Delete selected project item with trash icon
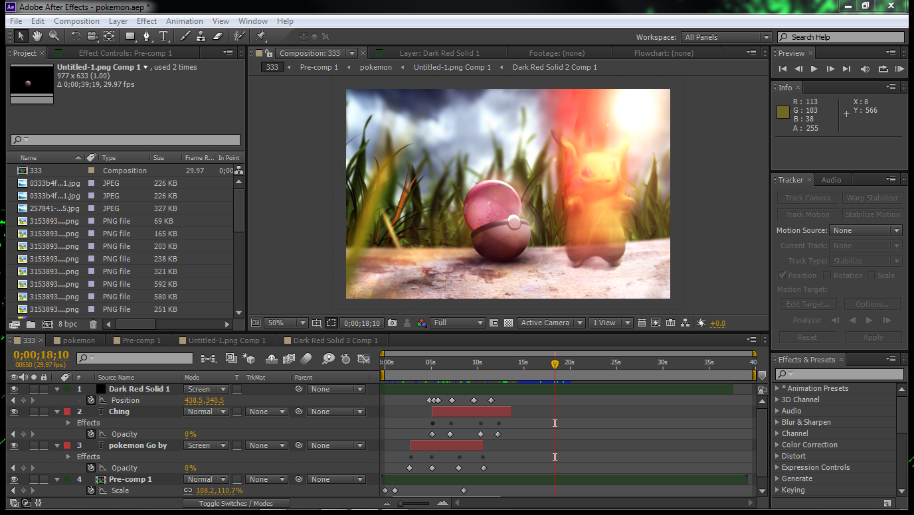This screenshot has width=914, height=515. [93, 325]
